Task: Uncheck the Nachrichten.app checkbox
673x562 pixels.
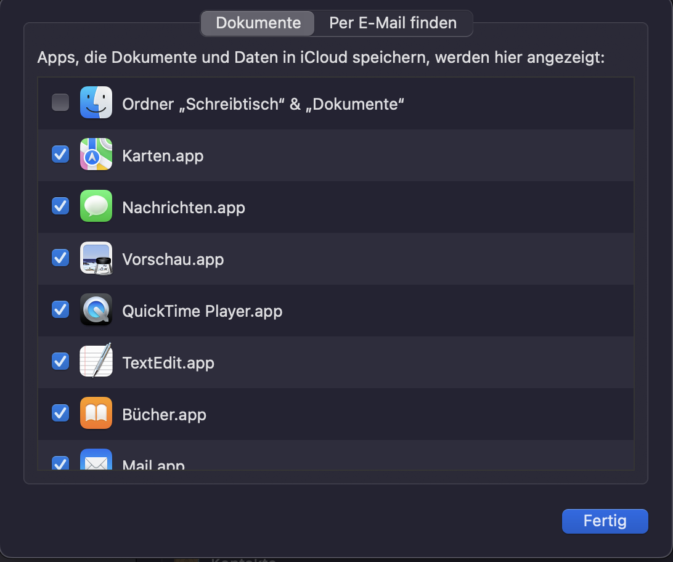Action: pos(60,206)
